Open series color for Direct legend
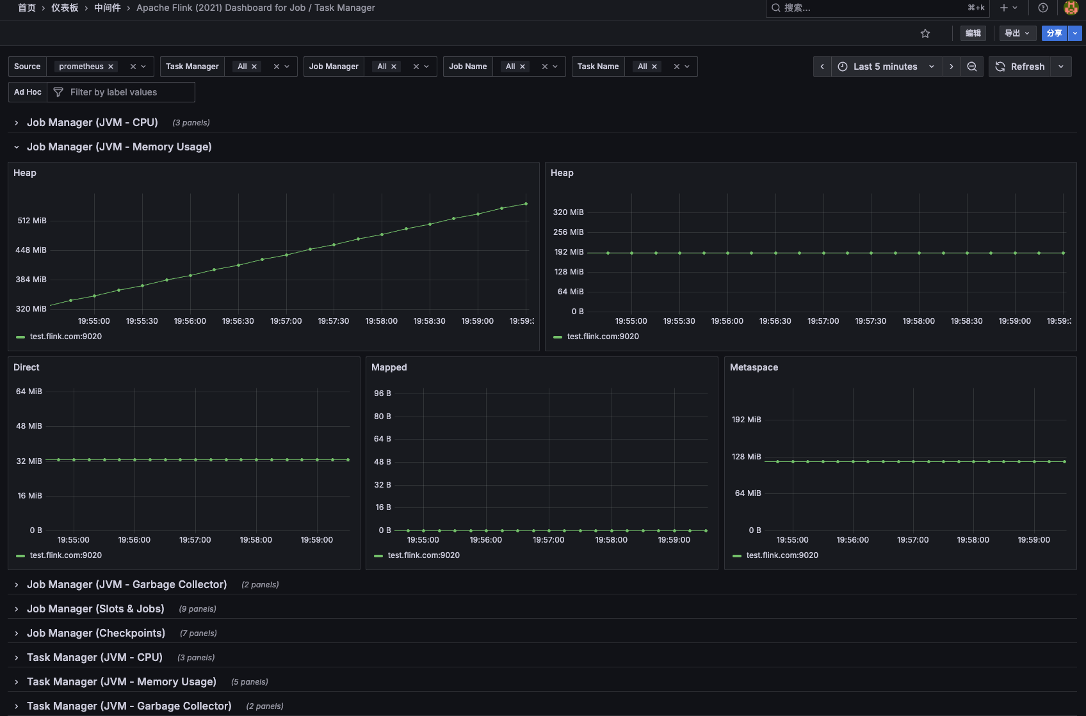The image size is (1086, 716). (x=20, y=555)
